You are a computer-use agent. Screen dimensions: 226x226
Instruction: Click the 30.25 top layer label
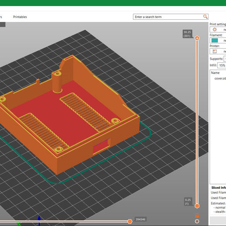click(x=187, y=34)
